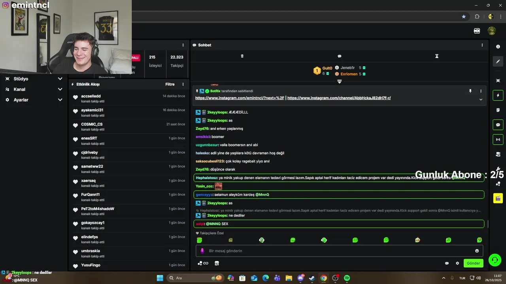
Task: Click the purple microphone icon in message box
Action: point(202,251)
